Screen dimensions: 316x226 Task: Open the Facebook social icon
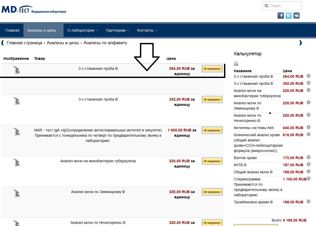click(281, 16)
